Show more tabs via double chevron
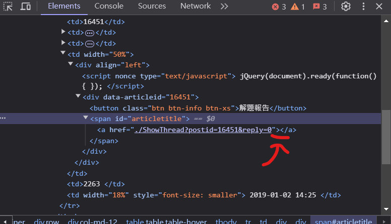Viewport: 391px width, 224px height. 224,6
